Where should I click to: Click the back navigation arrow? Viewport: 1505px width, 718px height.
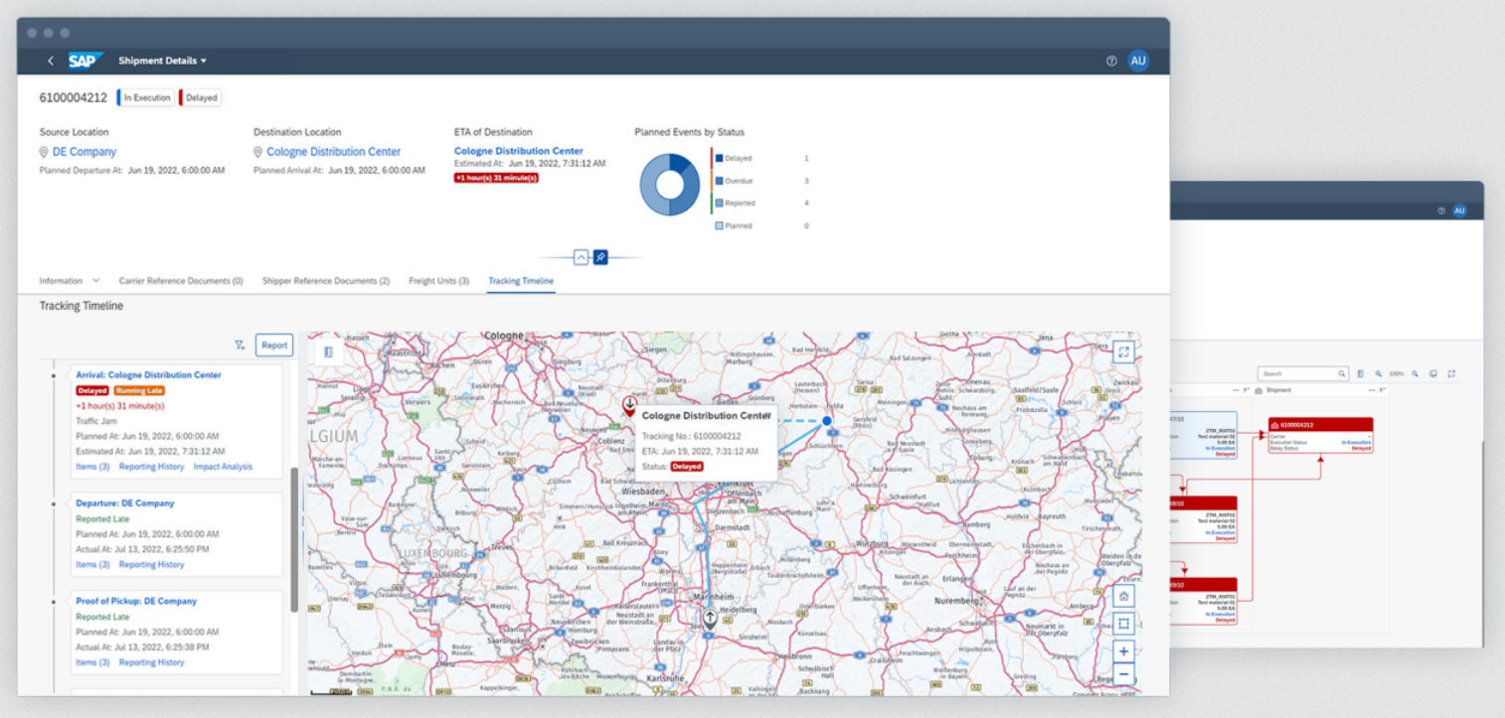pyautogui.click(x=51, y=61)
